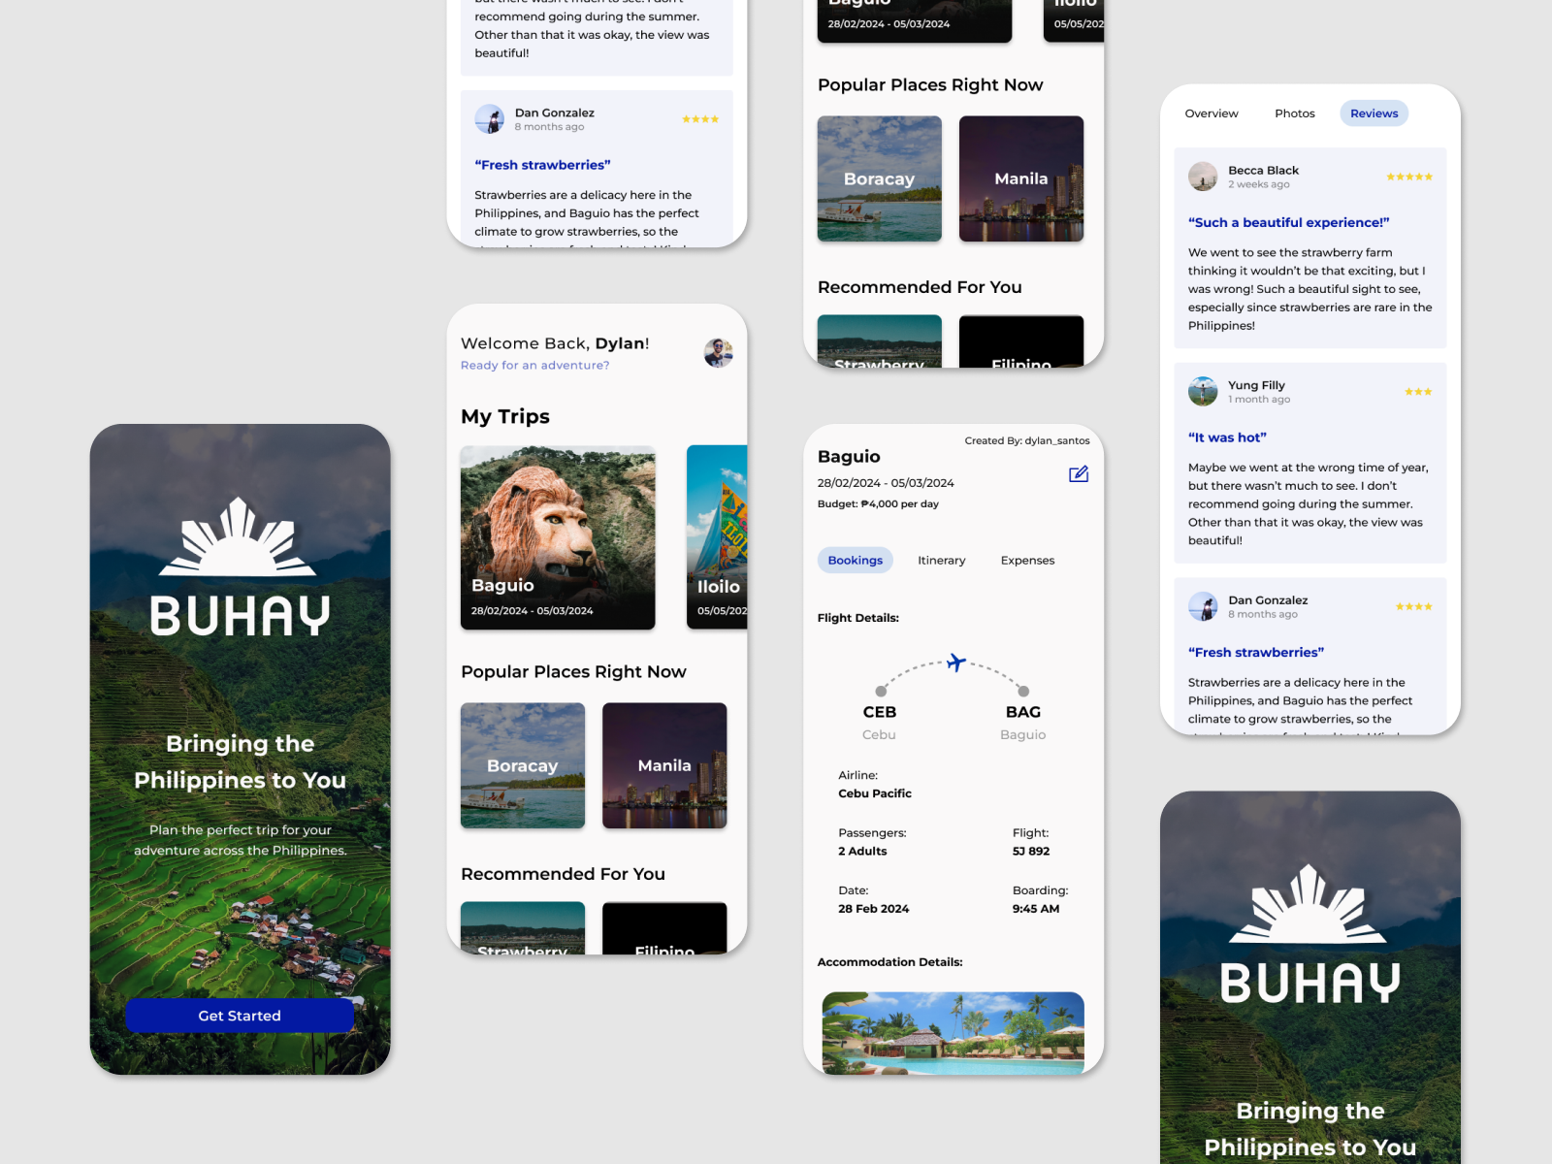The image size is (1552, 1164).
Task: Click the Get Started button
Action: 240,1016
